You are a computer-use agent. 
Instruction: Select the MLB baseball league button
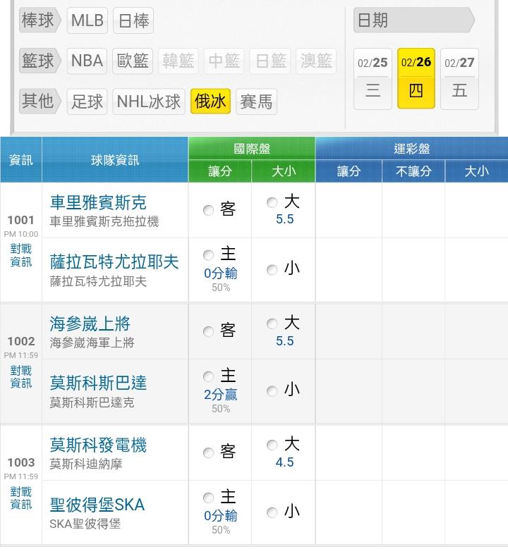tap(87, 20)
